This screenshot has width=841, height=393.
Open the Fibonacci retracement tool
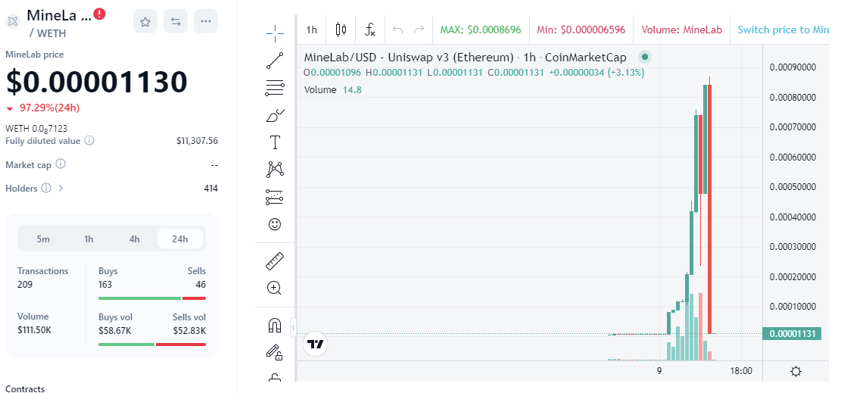click(275, 88)
